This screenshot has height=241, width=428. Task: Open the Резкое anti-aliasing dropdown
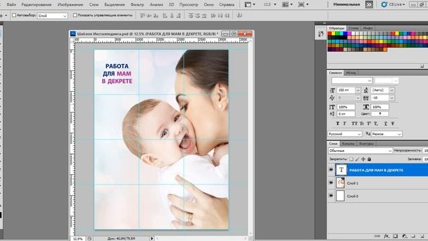387,134
